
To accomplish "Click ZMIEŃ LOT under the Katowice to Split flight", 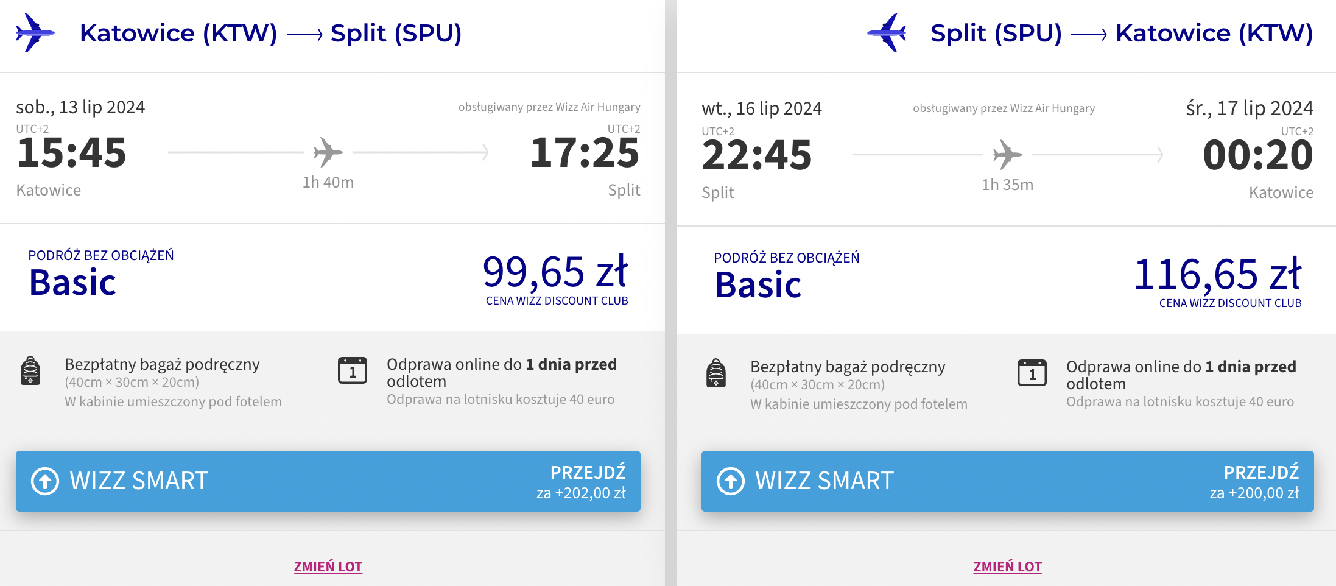I will point(328,567).
